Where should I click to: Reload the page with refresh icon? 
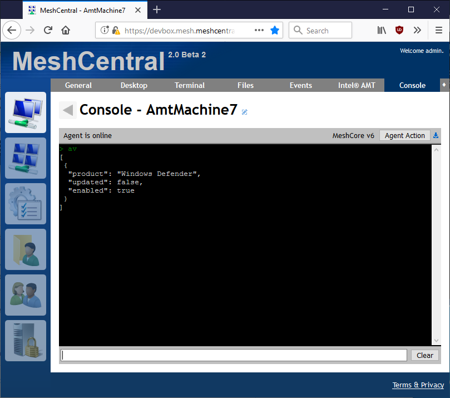tap(48, 30)
